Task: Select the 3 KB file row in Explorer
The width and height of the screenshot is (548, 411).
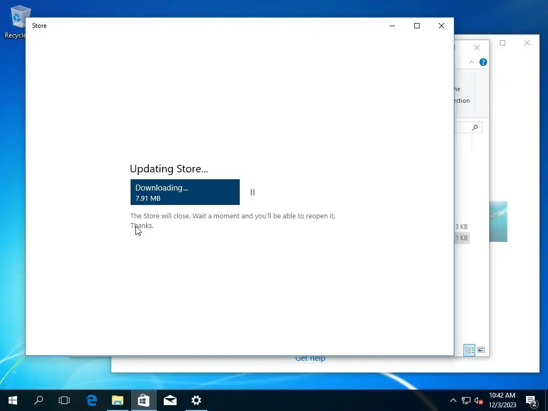Action: [x=461, y=227]
